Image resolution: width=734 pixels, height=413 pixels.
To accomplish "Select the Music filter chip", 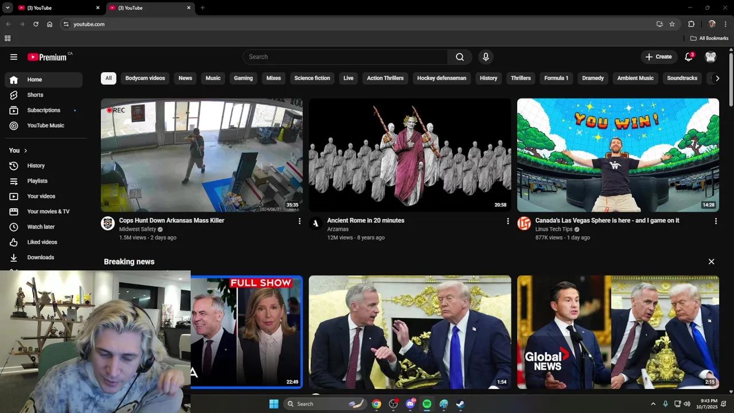I will (213, 78).
